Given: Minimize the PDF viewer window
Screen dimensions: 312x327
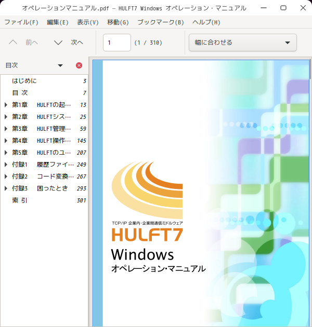Looking at the screenshot, I should (264, 8).
